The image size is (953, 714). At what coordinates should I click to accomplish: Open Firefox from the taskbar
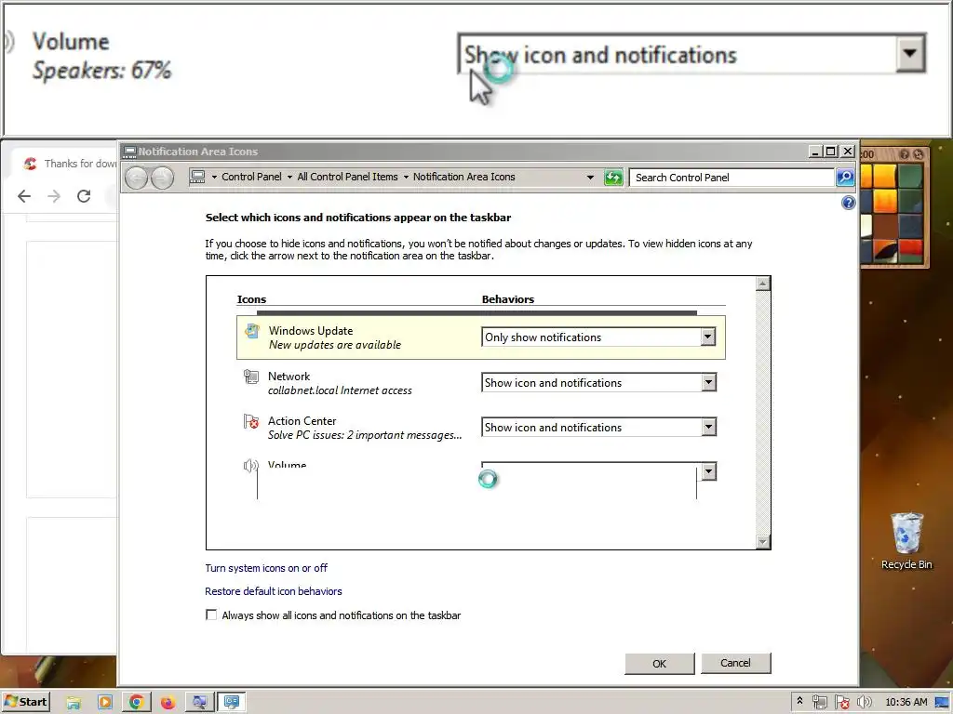[168, 703]
